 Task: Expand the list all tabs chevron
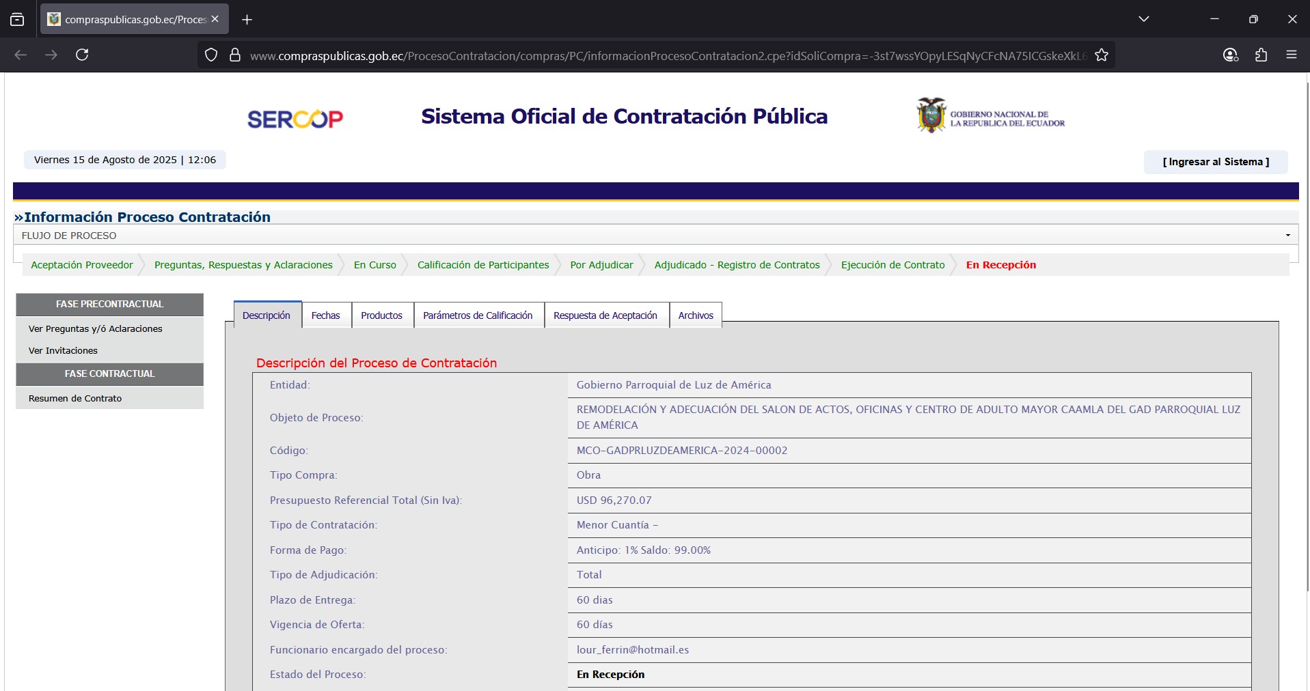pyautogui.click(x=1143, y=19)
